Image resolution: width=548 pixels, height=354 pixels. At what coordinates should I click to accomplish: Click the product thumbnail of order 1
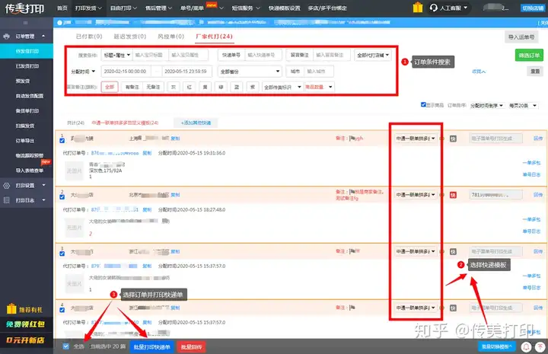pyautogui.click(x=75, y=171)
